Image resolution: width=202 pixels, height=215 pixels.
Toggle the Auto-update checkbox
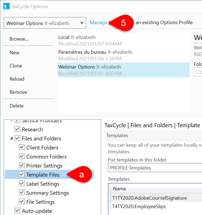(18, 211)
